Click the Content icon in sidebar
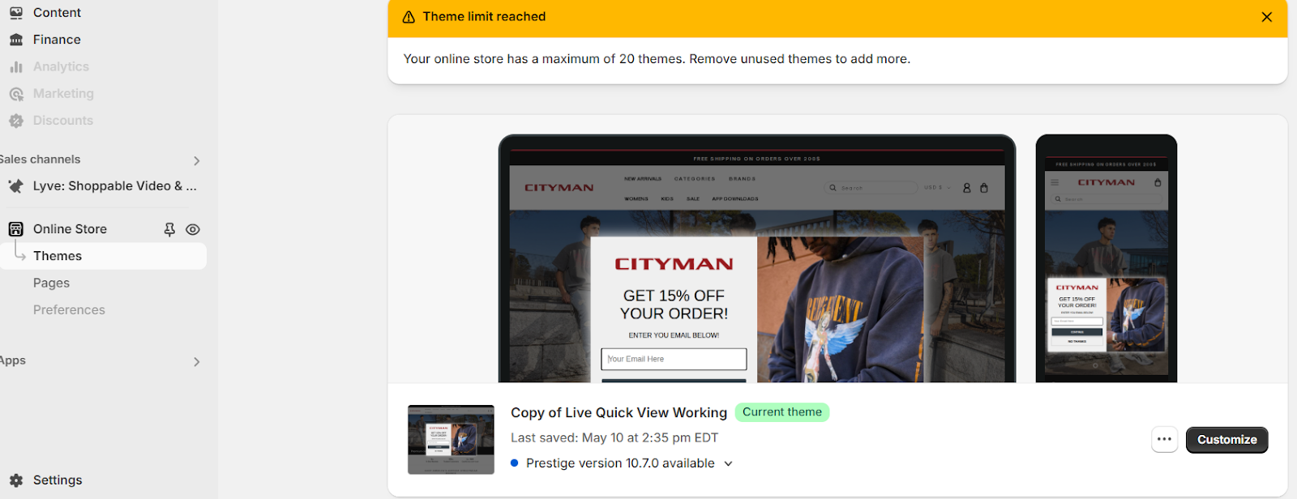Image resolution: width=1297 pixels, height=499 pixels. [x=16, y=13]
